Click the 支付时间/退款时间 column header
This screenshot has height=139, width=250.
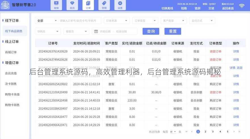point(87,43)
